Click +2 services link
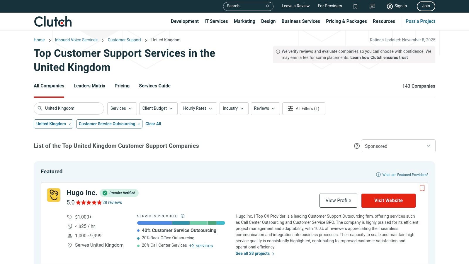The width and height of the screenshot is (469, 264). click(x=201, y=246)
